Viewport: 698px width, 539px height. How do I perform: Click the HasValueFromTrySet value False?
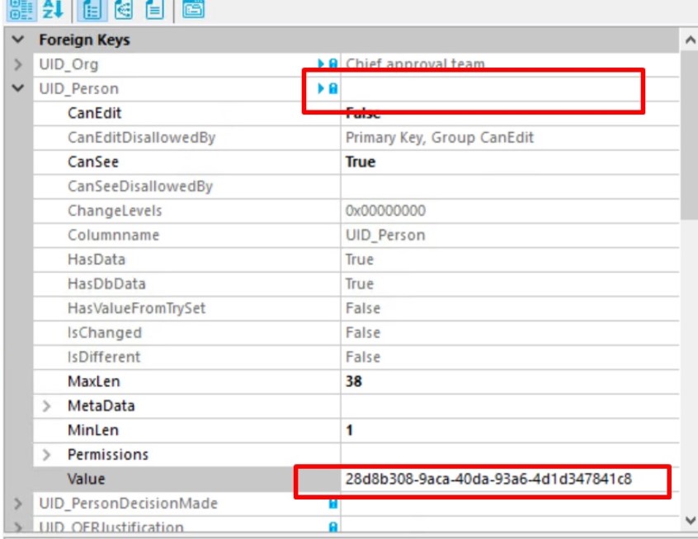(x=363, y=308)
